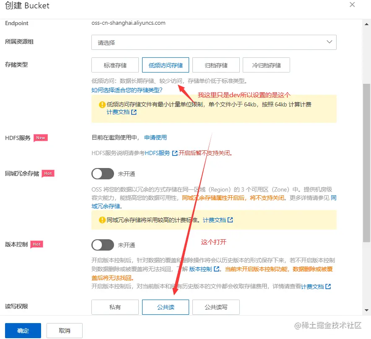Click the New badge next to HDFS服务
This screenshot has width=371, height=339.
(41, 137)
